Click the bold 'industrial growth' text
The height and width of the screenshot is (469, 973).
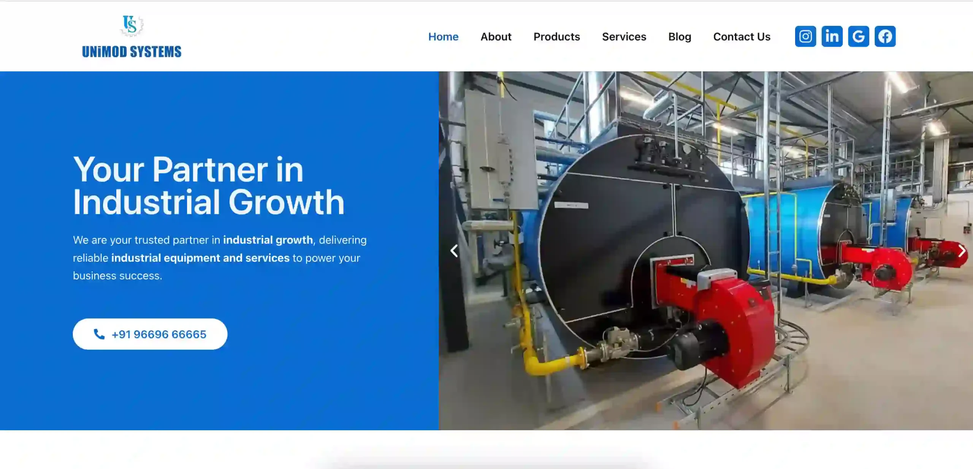[x=268, y=240]
